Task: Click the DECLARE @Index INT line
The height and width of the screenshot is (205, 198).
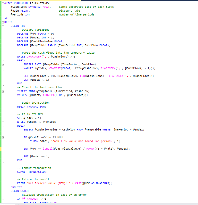Action: coord(35,38)
